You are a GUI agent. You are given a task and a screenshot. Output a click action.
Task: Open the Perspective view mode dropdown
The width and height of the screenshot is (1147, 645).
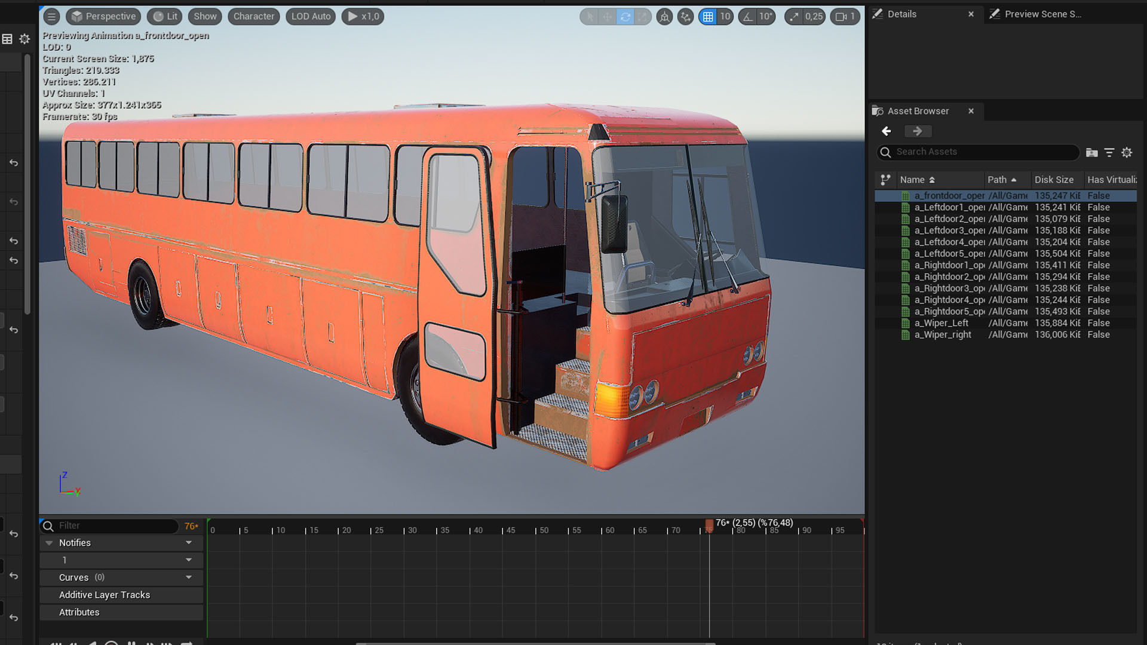(x=104, y=17)
